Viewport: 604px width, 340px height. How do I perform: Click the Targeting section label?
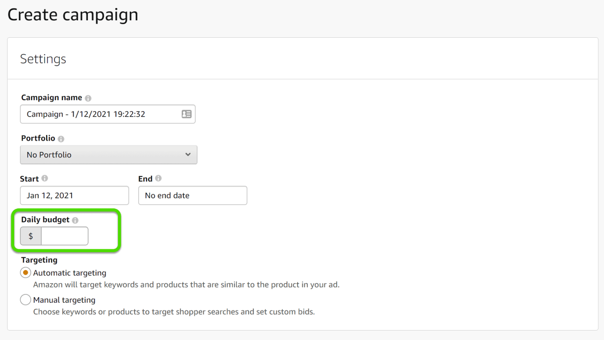[39, 260]
